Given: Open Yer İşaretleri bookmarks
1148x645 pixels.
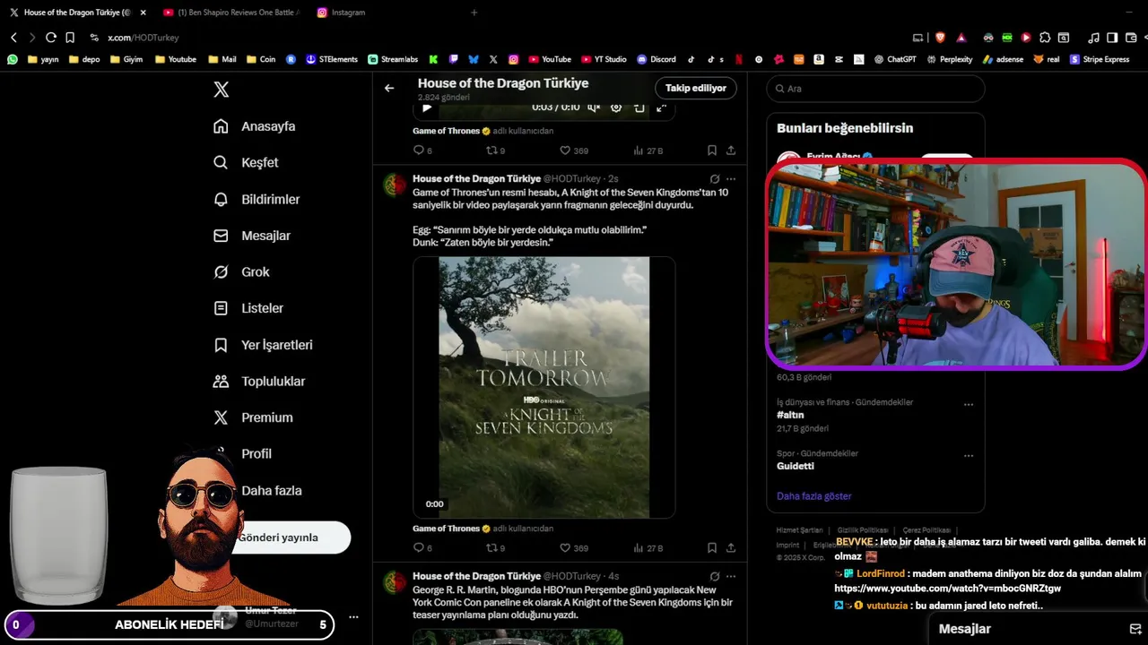Looking at the screenshot, I should coord(263,345).
